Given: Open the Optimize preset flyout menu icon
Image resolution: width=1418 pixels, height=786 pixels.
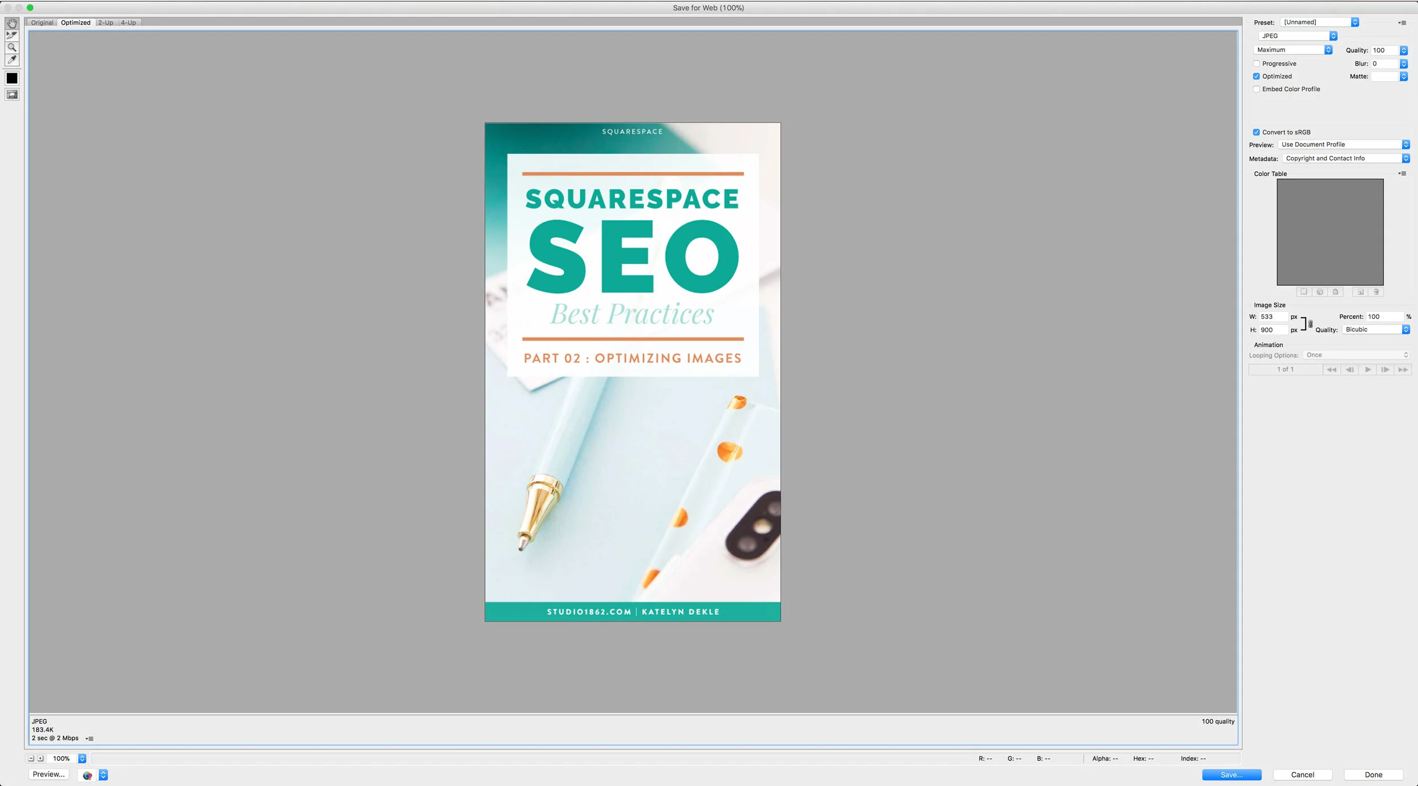Looking at the screenshot, I should click(1402, 23).
